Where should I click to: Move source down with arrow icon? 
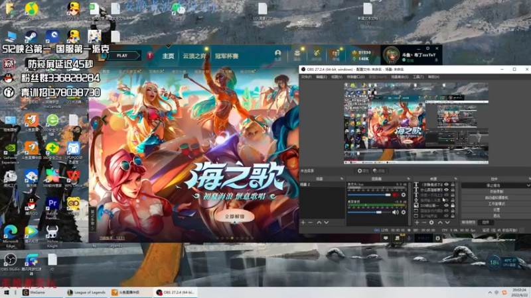[x=447, y=223]
